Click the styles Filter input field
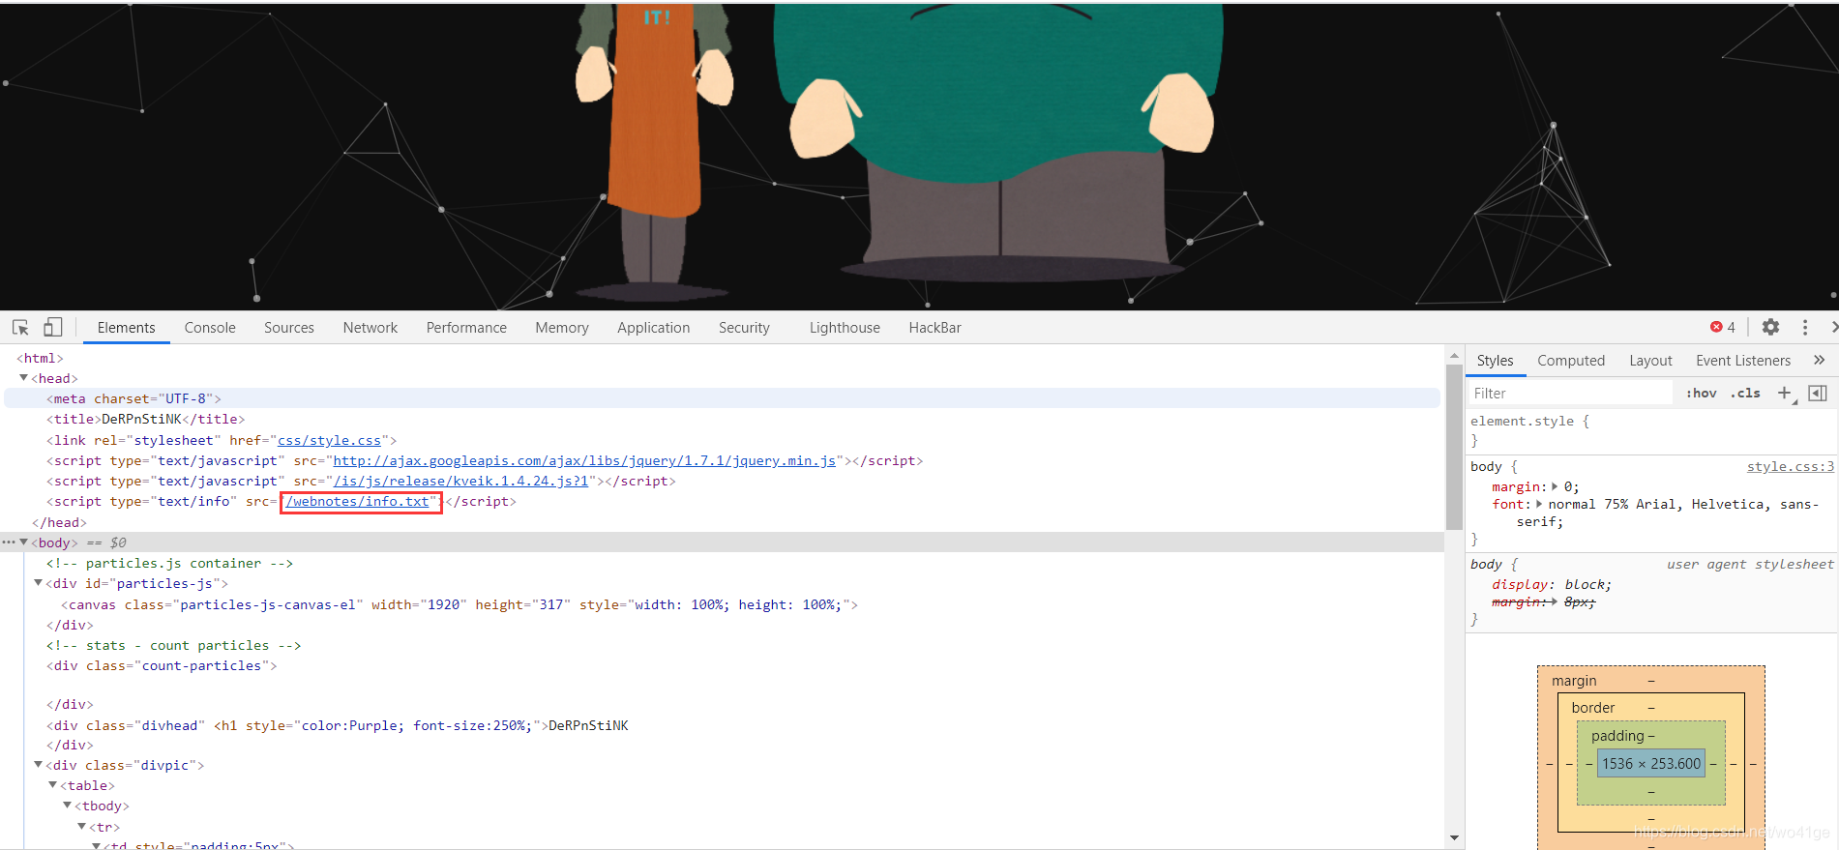The image size is (1839, 850). (1571, 393)
